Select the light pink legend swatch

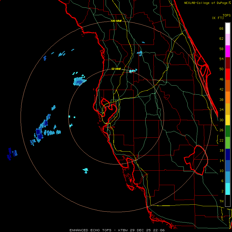click(x=228, y=40)
